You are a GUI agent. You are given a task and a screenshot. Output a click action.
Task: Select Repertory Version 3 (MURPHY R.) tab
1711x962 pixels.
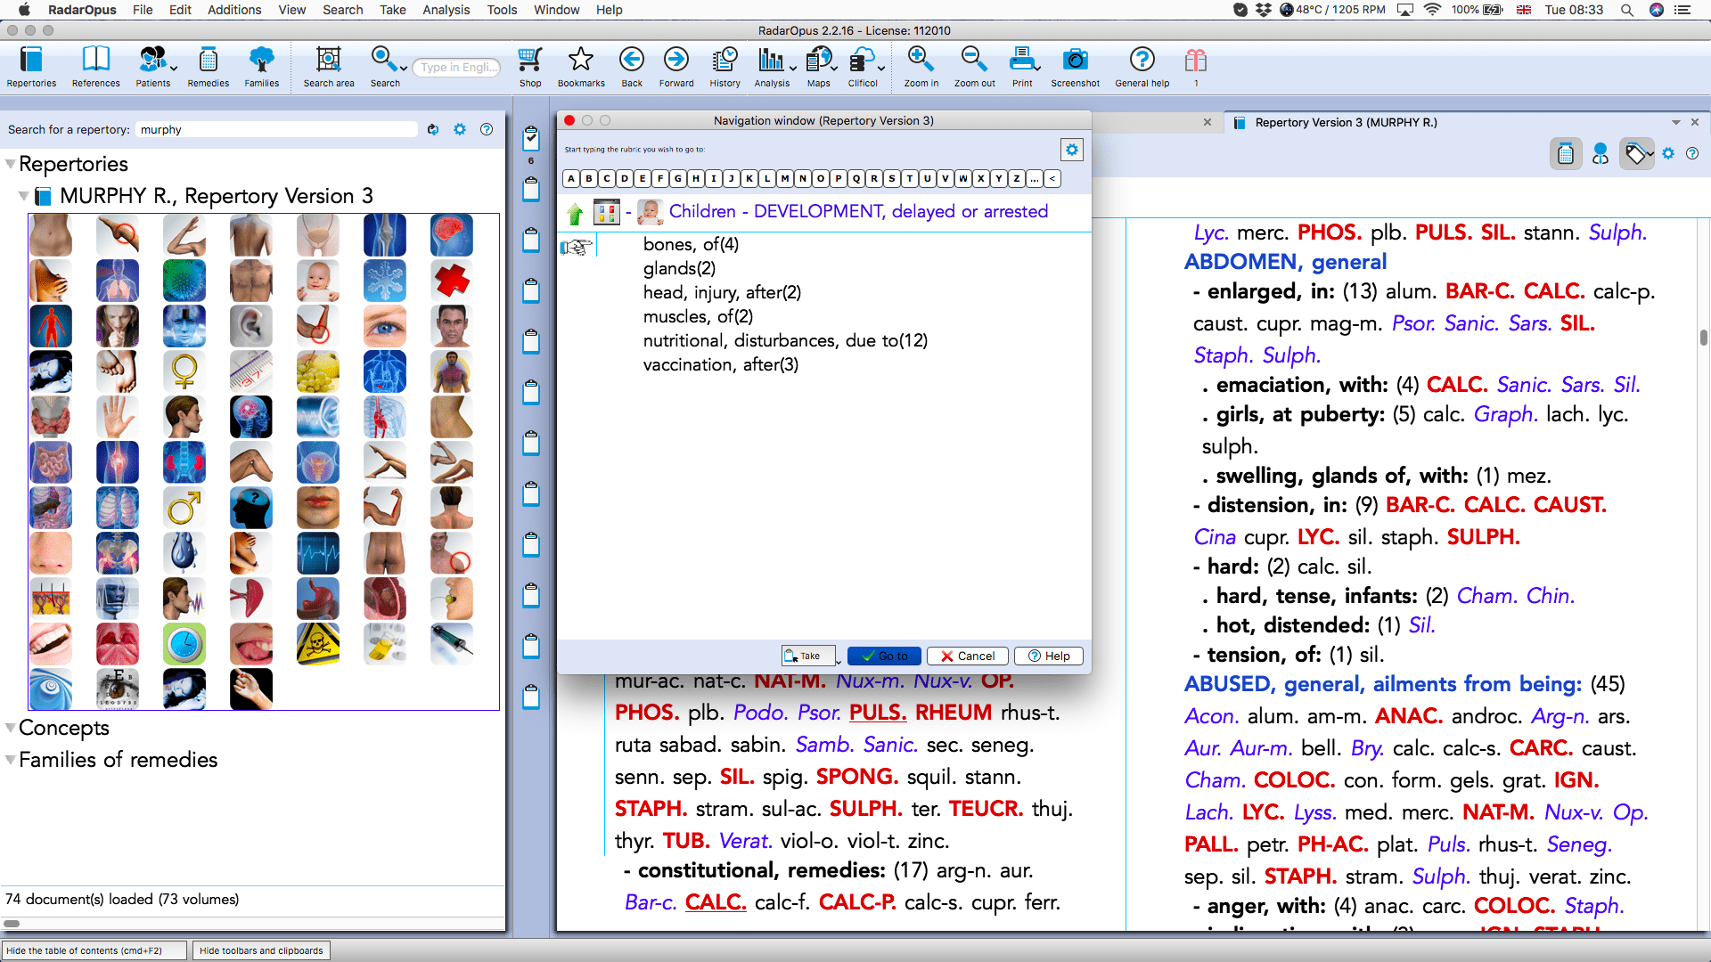[1346, 122]
